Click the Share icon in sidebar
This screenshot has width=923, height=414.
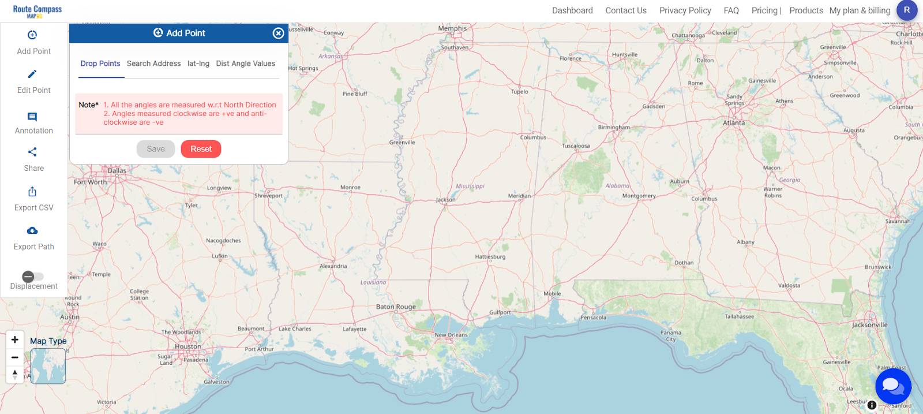tap(32, 152)
